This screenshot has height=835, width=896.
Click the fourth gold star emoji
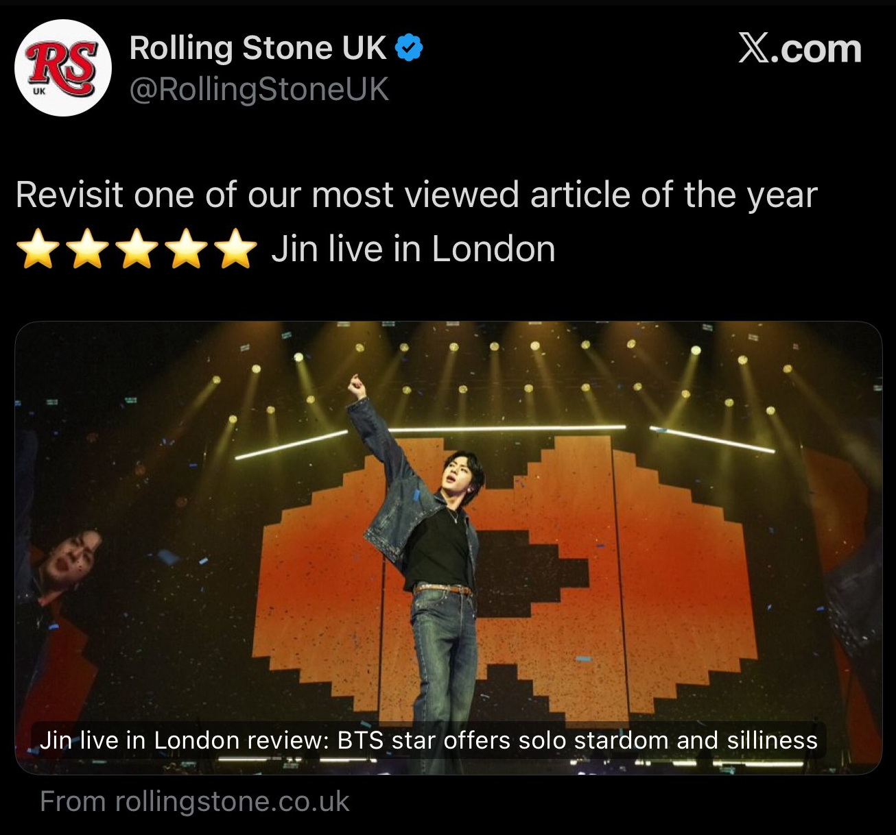tap(186, 249)
